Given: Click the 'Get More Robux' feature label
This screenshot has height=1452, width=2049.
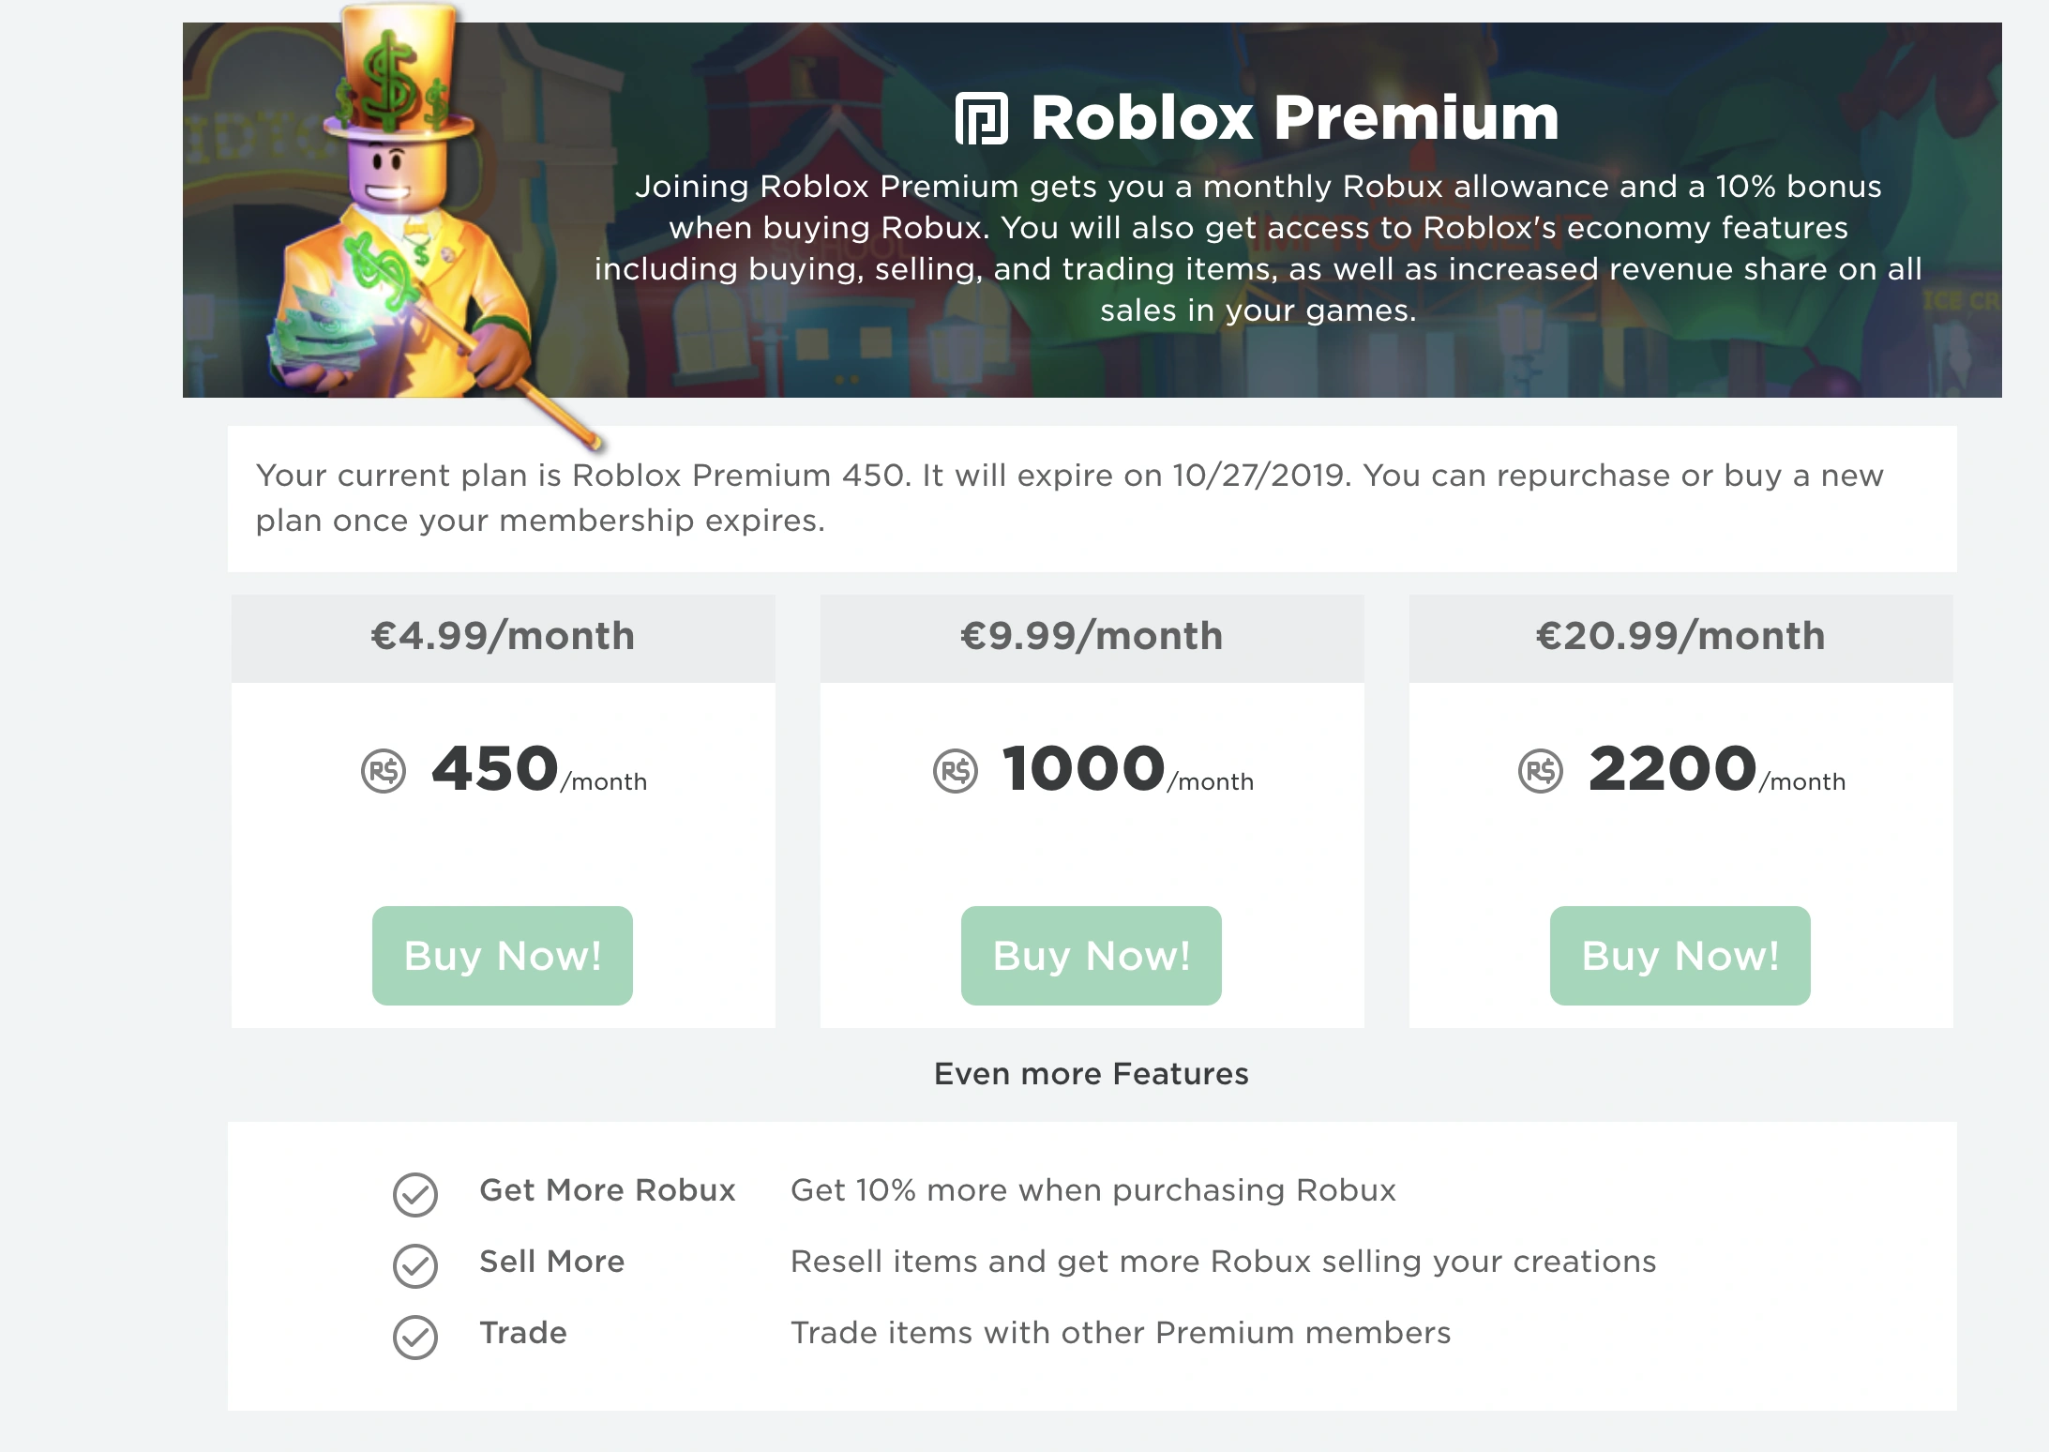Looking at the screenshot, I should 608,1190.
